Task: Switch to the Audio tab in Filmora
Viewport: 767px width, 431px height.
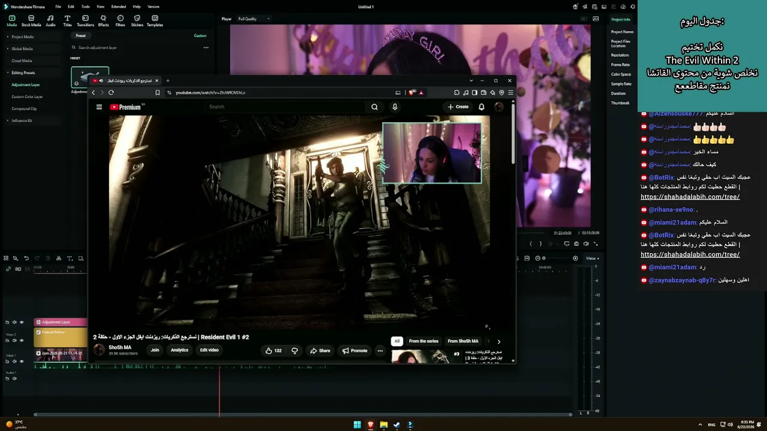Action: [x=50, y=21]
